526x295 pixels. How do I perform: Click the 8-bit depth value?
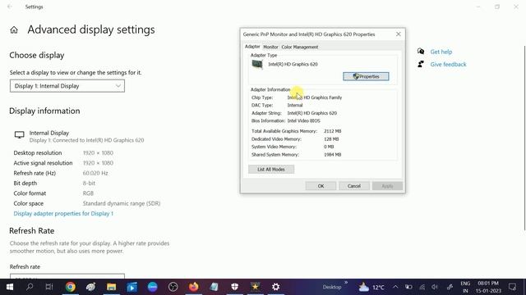[x=89, y=183]
